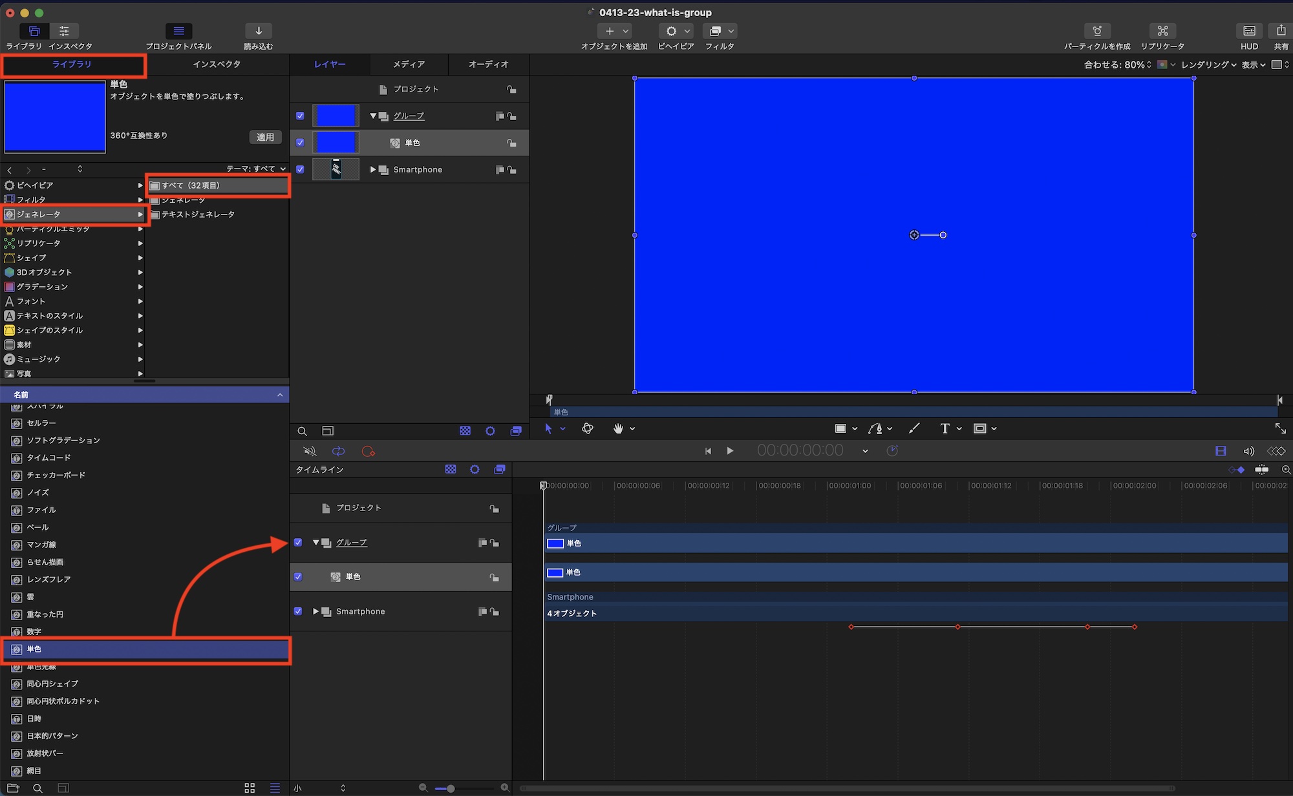Switch to the インスペクタ tab
Screen dimensions: 1293x796
tap(217, 64)
